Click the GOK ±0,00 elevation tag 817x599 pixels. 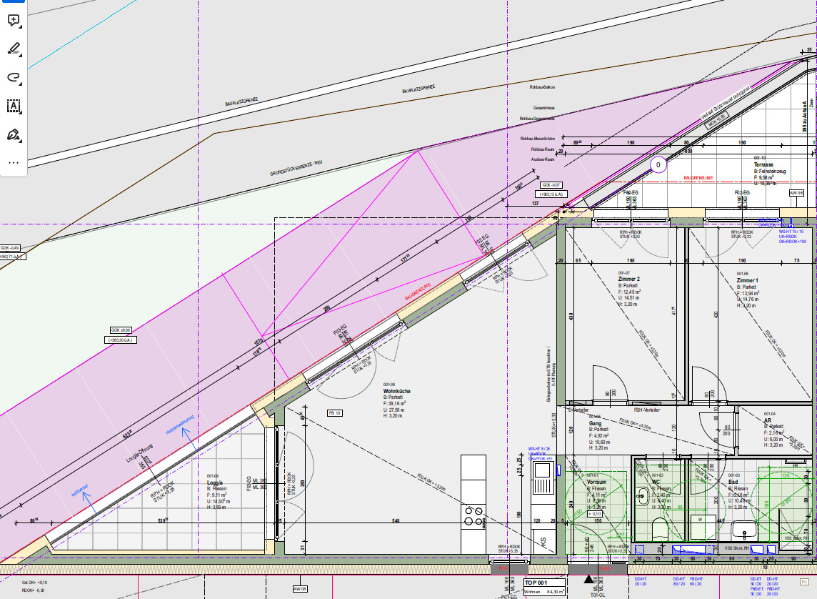tap(121, 330)
